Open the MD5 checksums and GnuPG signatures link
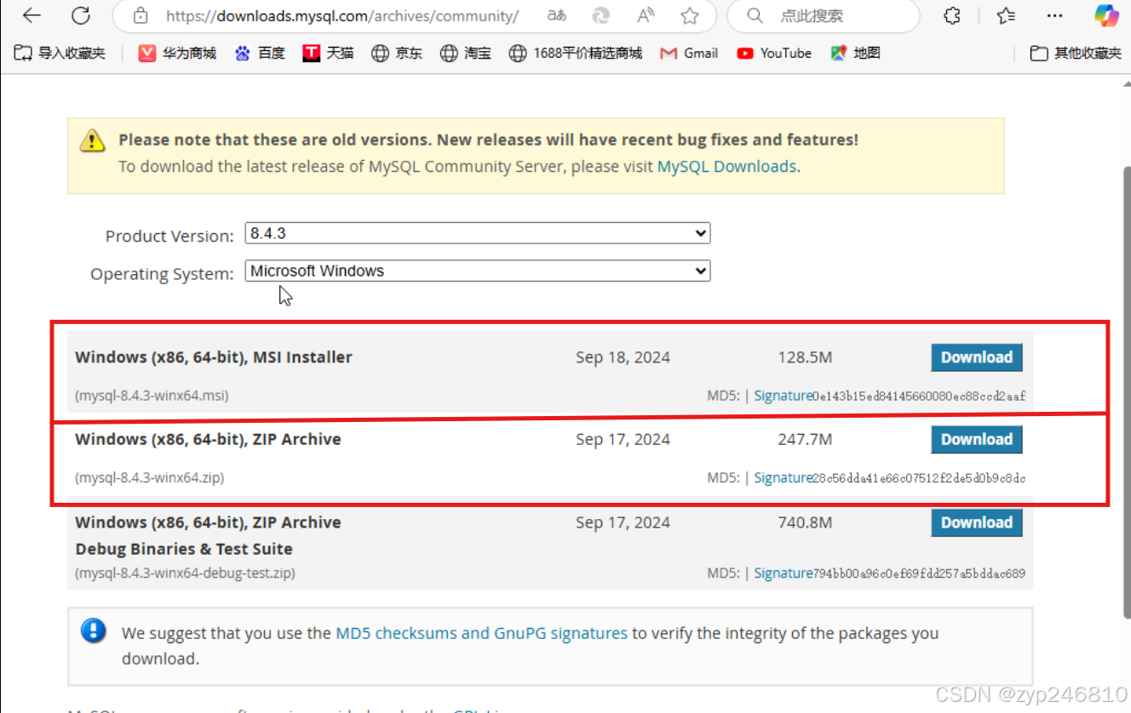The width and height of the screenshot is (1131, 713). [x=481, y=633]
